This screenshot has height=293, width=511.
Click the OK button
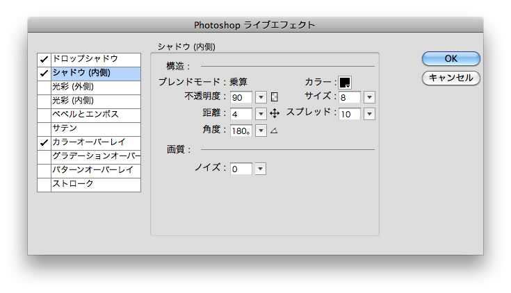pyautogui.click(x=451, y=59)
